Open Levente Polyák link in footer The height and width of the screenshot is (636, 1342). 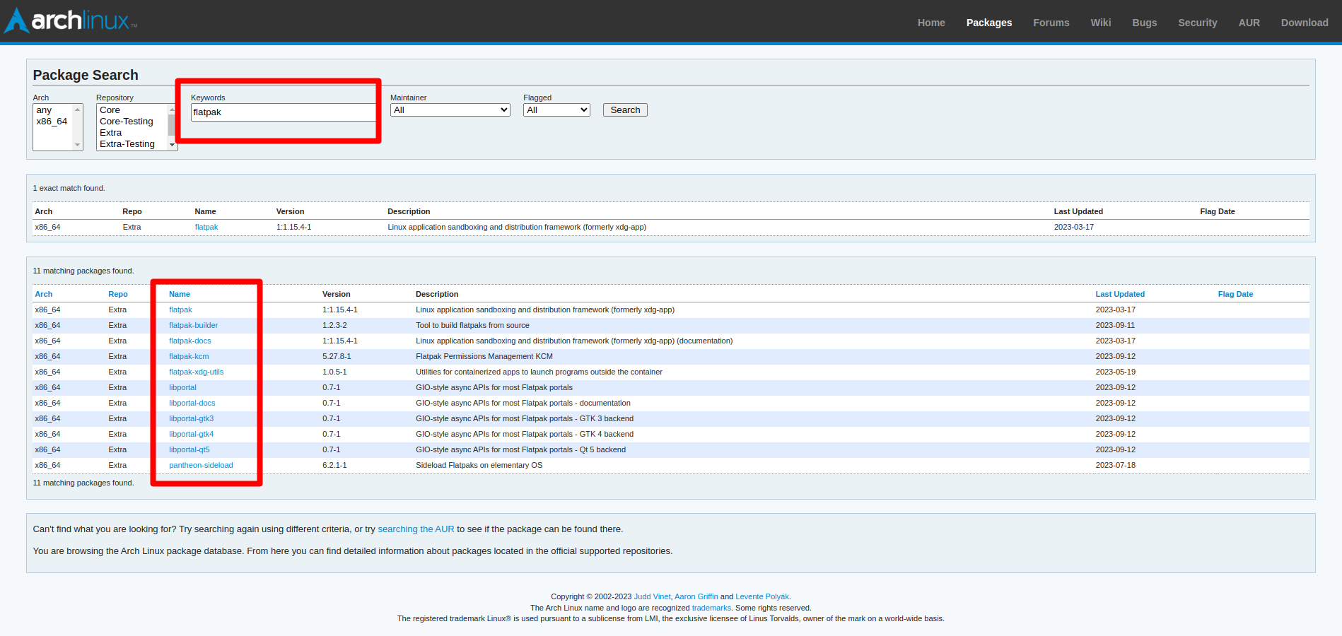pos(762,597)
